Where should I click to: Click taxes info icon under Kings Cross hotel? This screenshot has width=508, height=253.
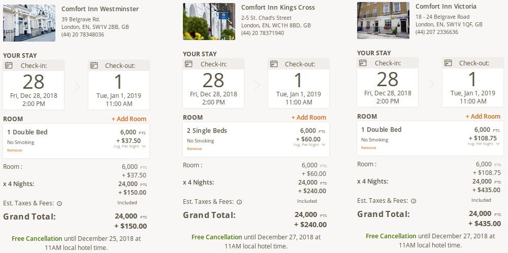239,202
